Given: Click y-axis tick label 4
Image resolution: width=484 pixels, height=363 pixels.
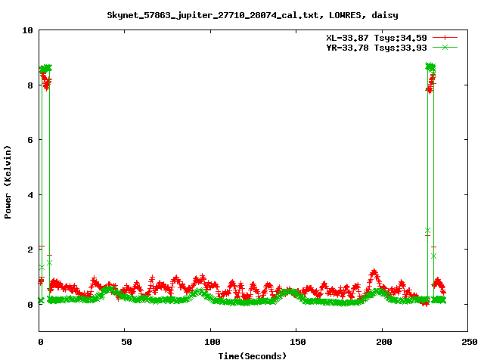Looking at the screenshot, I should [x=30, y=195].
